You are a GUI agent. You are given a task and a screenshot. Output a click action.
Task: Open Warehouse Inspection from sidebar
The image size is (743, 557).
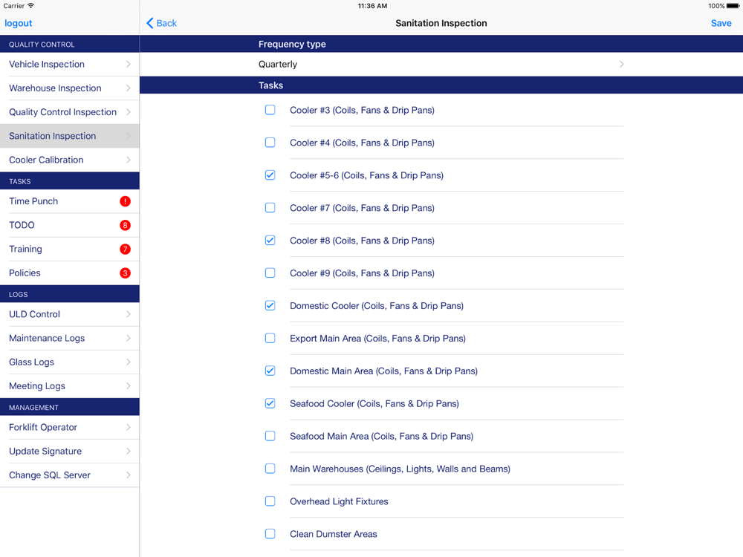(x=70, y=88)
